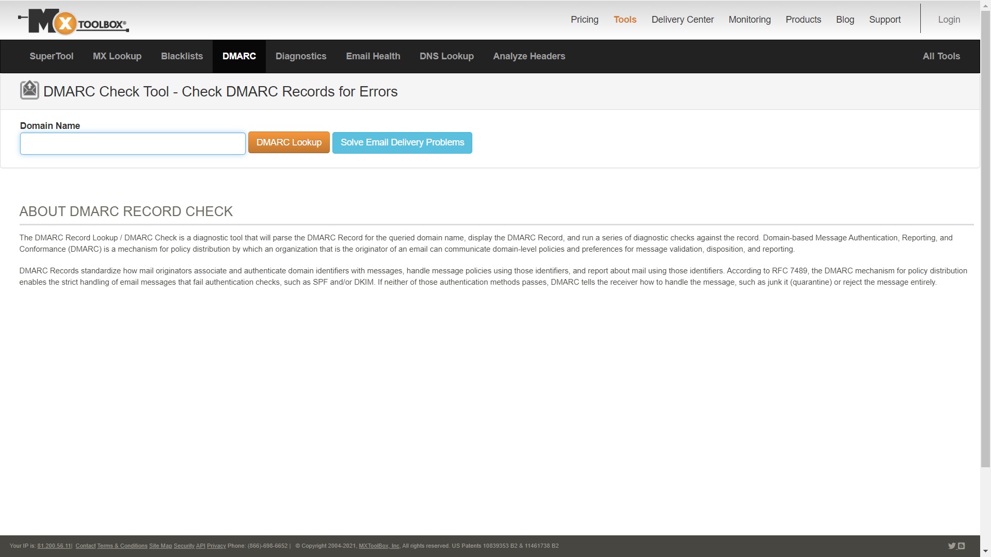Open the Diagnostics tab
The width and height of the screenshot is (991, 557).
click(x=301, y=56)
